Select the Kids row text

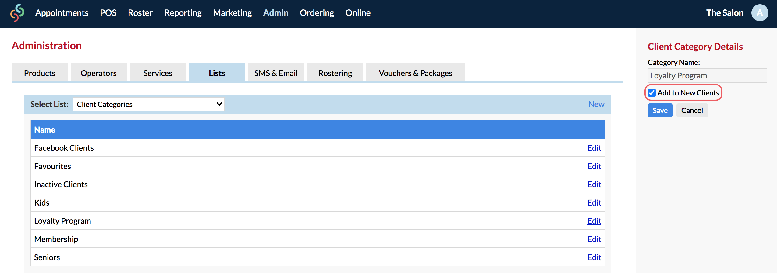pos(42,203)
